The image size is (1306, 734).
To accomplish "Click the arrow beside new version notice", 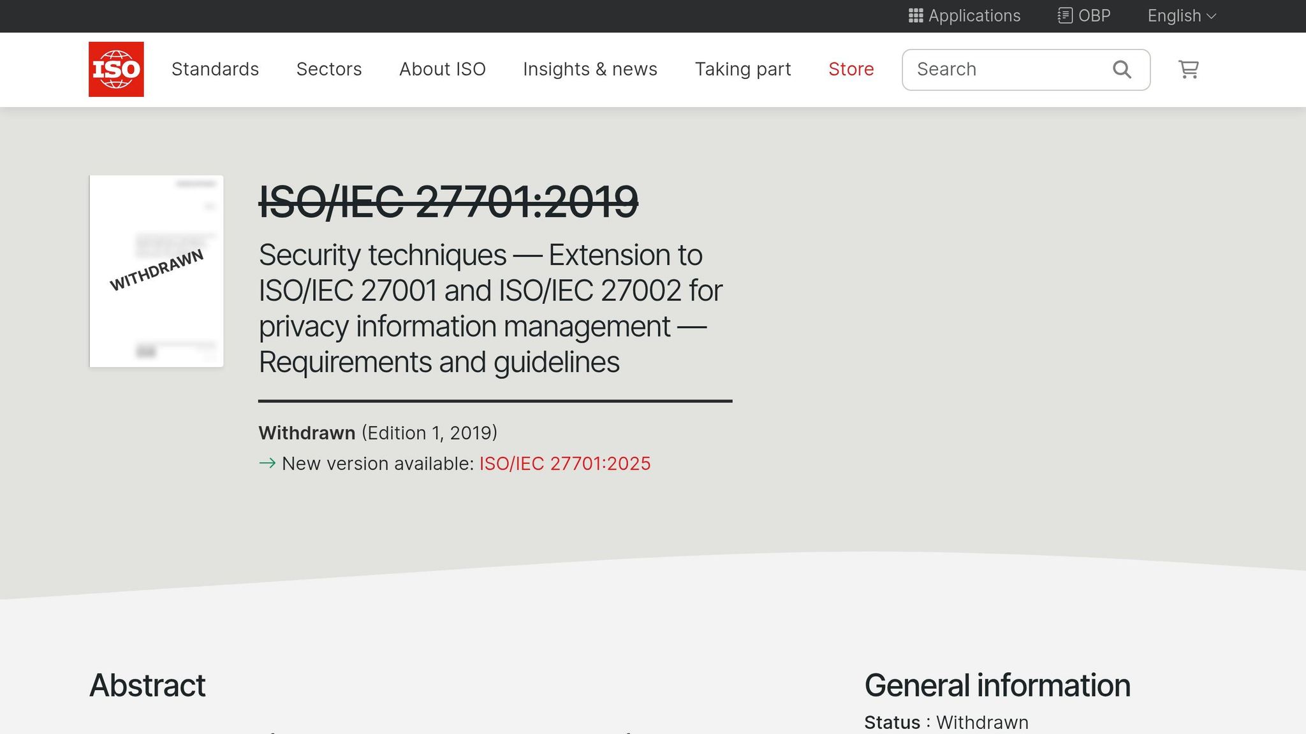I will [267, 463].
